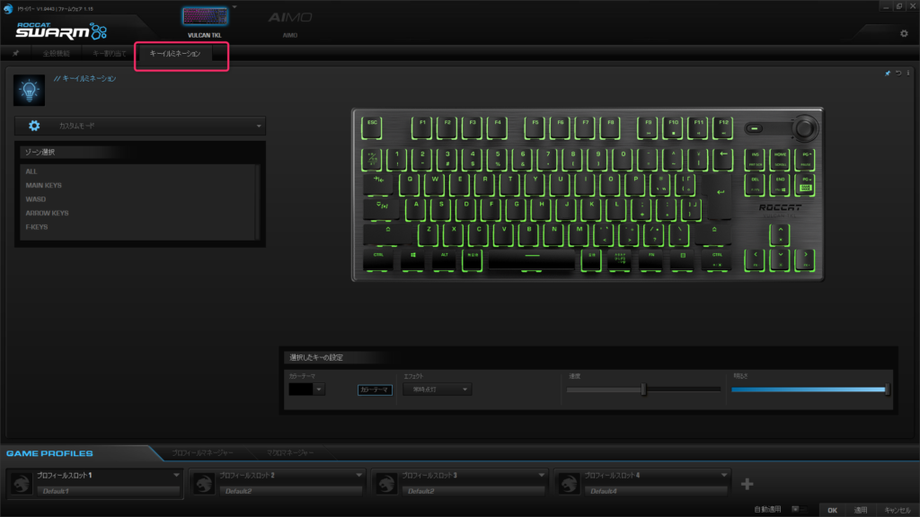
Task: Select the Q key on the keyboard
Action: 410,184
